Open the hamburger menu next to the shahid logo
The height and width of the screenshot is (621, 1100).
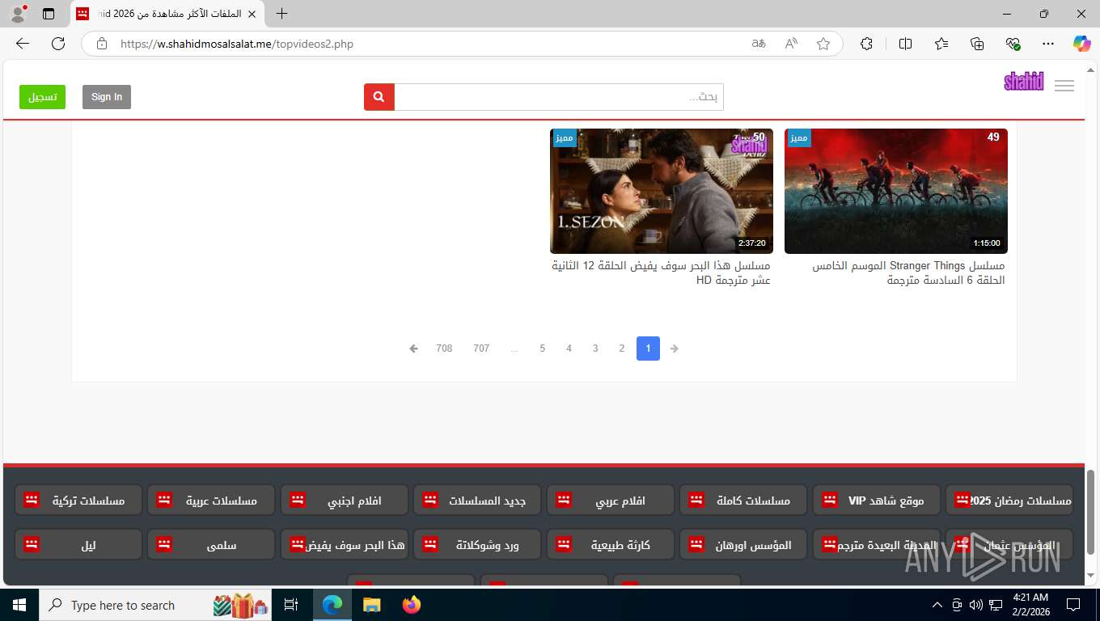point(1064,86)
